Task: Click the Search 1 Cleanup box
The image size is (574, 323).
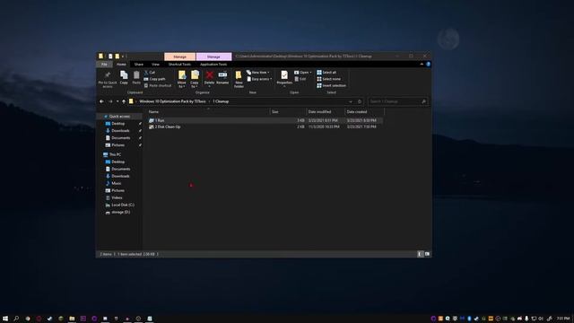Action: 398,101
